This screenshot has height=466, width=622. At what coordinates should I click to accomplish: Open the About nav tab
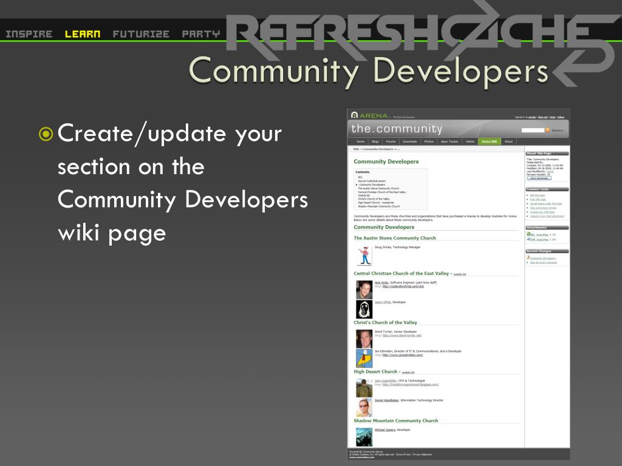coord(508,141)
